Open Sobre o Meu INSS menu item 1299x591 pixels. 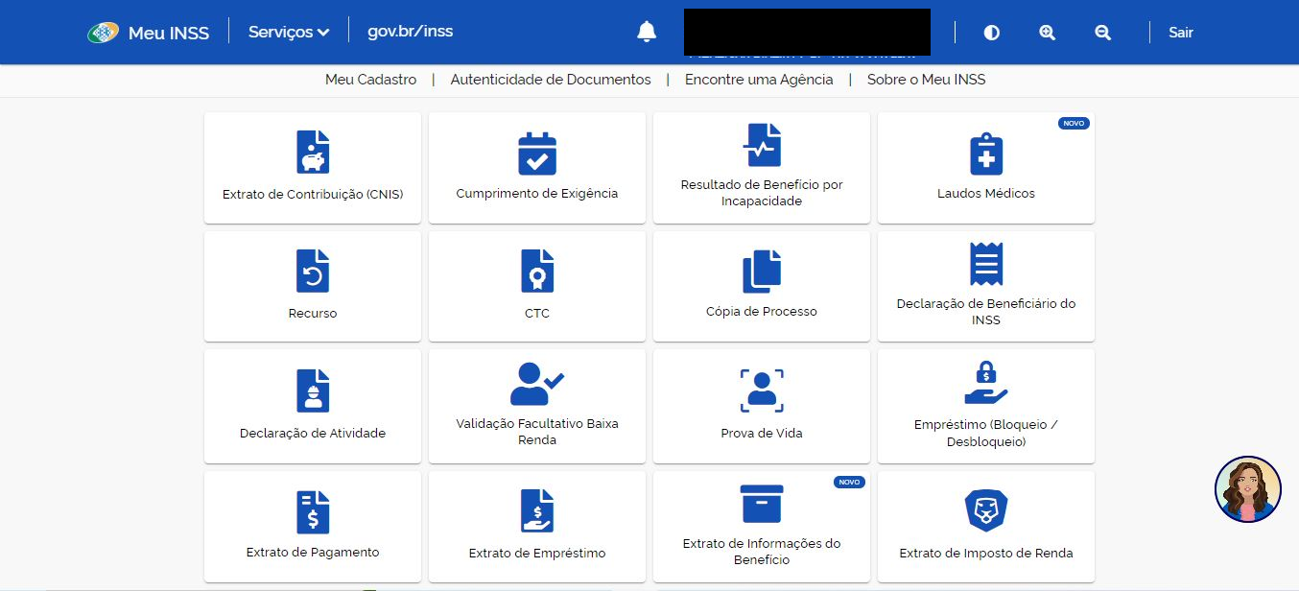tap(926, 80)
